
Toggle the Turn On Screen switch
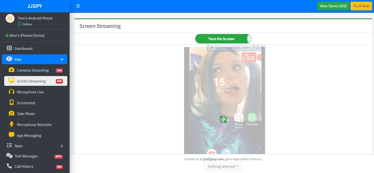pos(223,39)
